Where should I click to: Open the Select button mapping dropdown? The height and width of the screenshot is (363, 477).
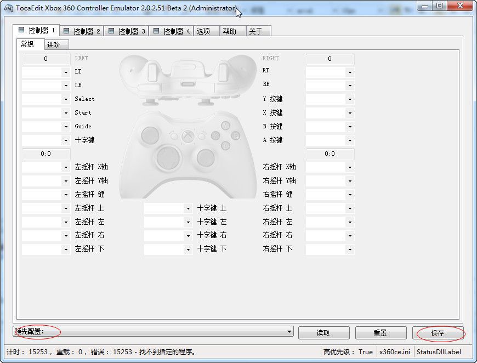point(46,99)
